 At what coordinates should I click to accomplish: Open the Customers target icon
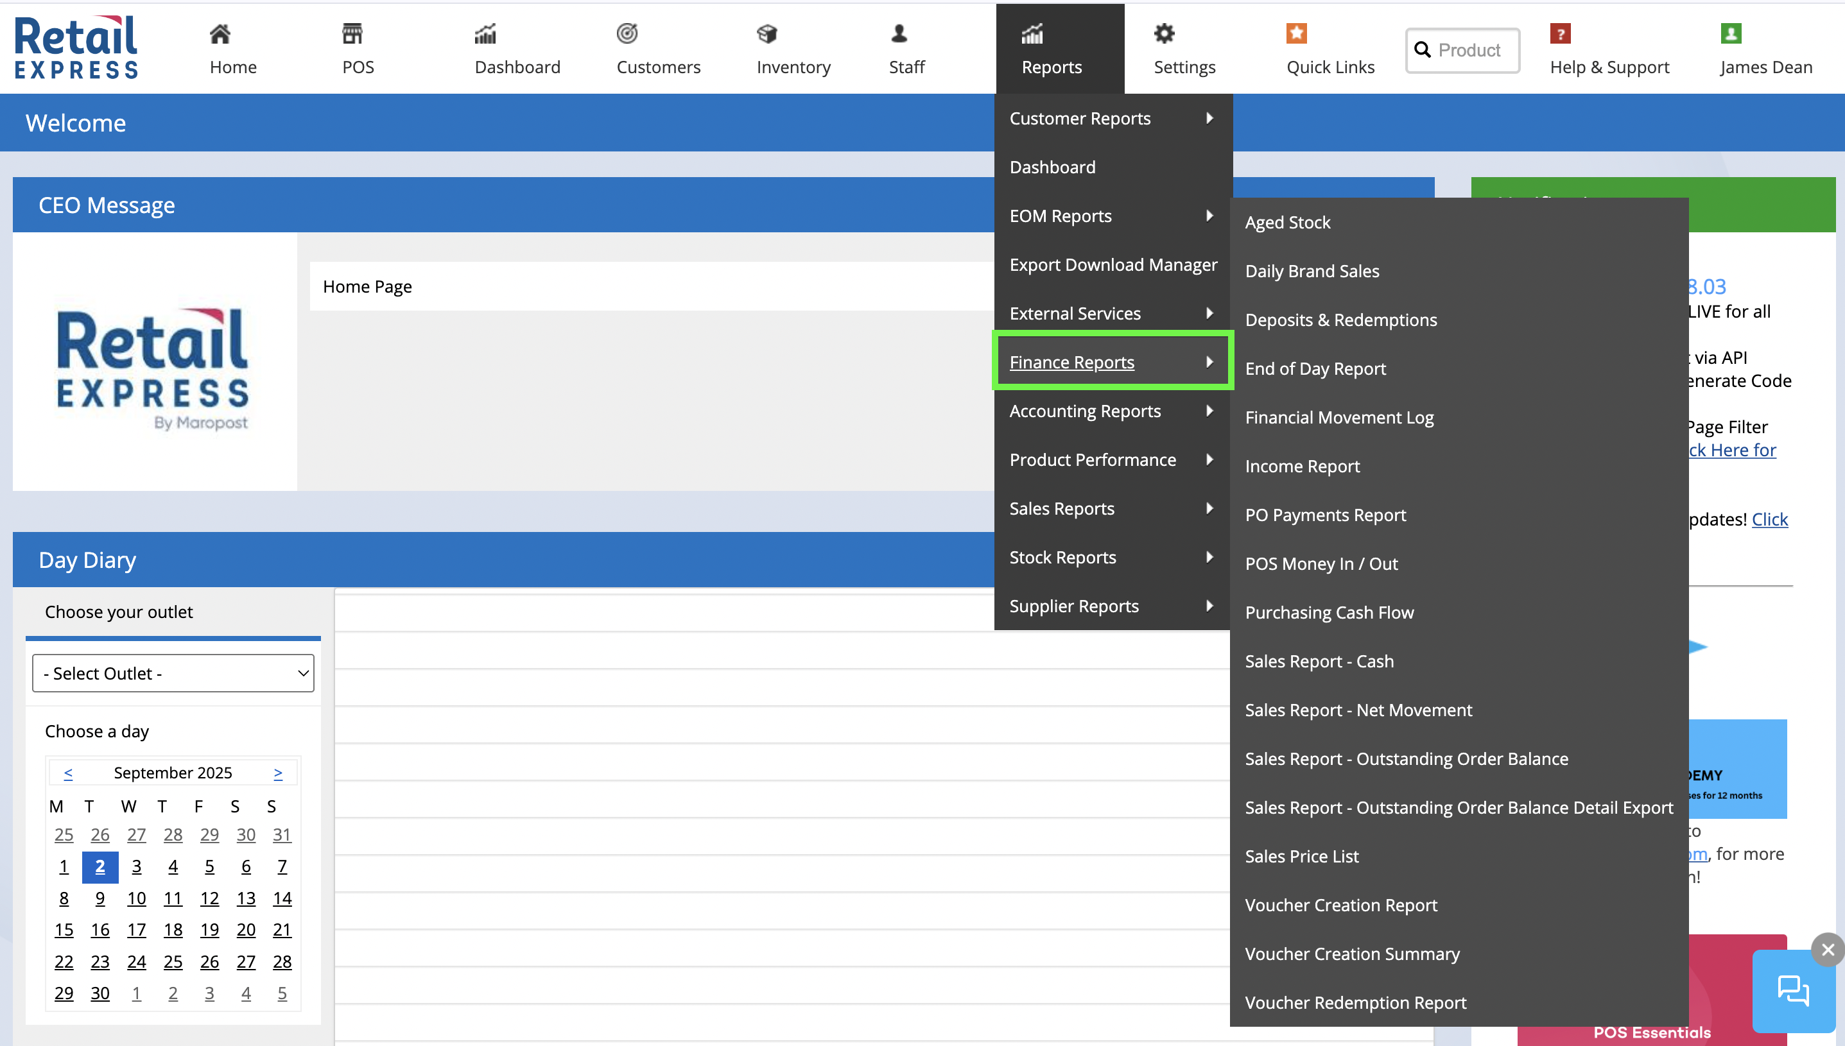pyautogui.click(x=627, y=33)
